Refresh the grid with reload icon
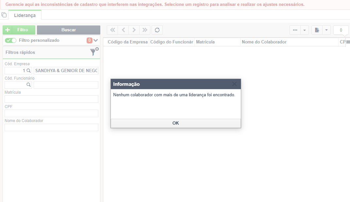This screenshot has height=202, width=350. pyautogui.click(x=157, y=30)
